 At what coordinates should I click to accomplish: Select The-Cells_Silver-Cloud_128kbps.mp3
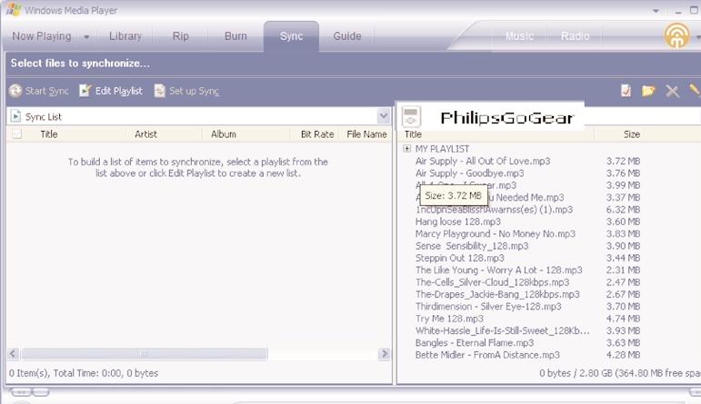pyautogui.click(x=492, y=282)
